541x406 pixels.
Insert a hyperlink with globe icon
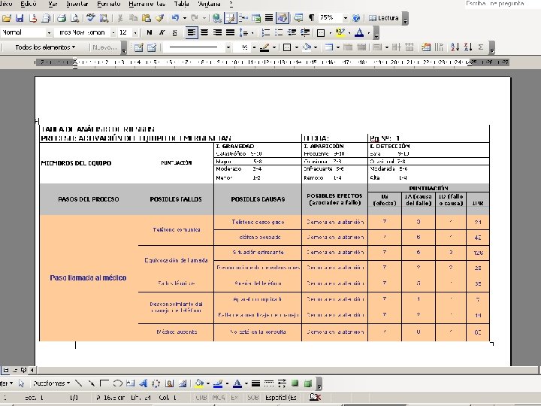point(216,18)
